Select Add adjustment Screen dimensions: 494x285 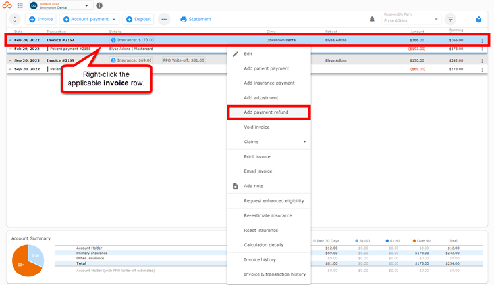[x=269, y=97]
